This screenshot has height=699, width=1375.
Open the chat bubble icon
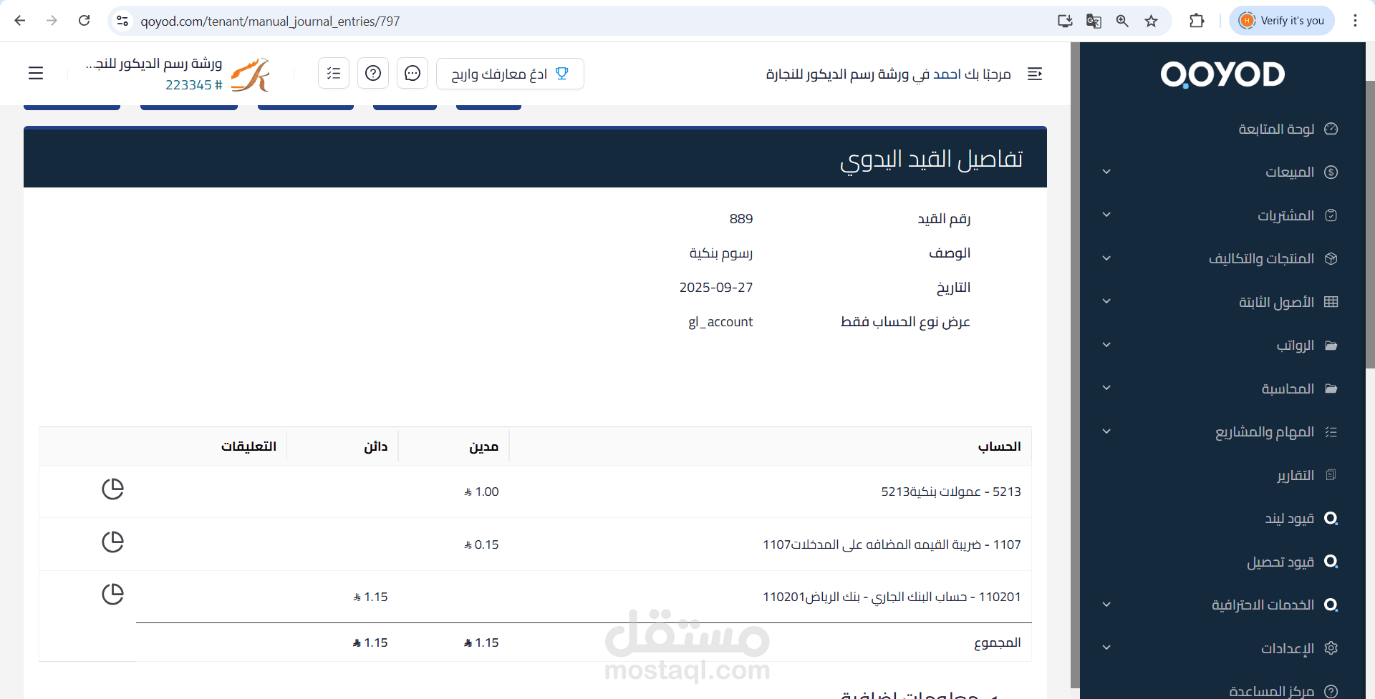click(412, 72)
